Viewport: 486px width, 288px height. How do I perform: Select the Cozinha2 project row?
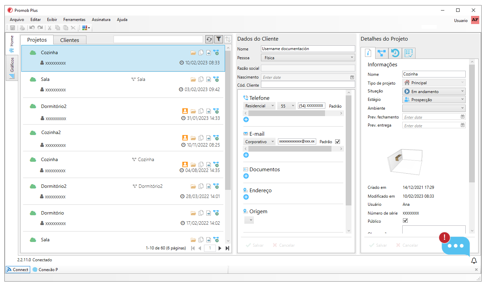(123, 138)
